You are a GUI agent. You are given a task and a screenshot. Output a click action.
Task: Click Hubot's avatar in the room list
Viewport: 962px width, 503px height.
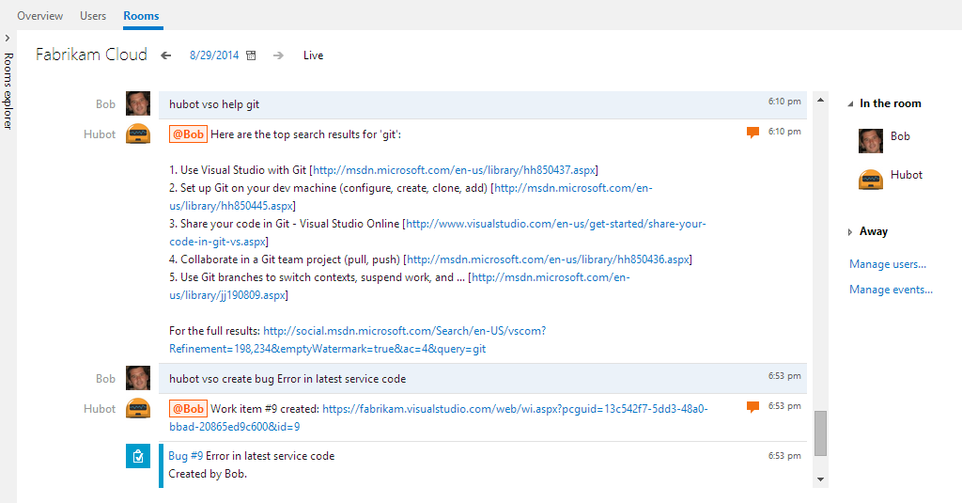coord(871,179)
